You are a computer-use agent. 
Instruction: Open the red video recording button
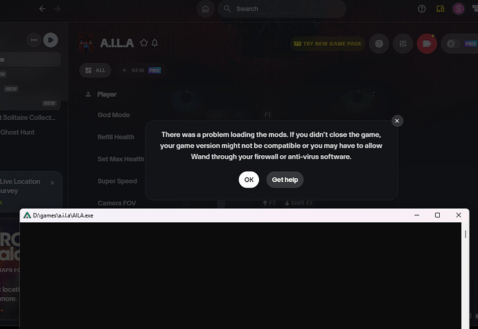(427, 44)
